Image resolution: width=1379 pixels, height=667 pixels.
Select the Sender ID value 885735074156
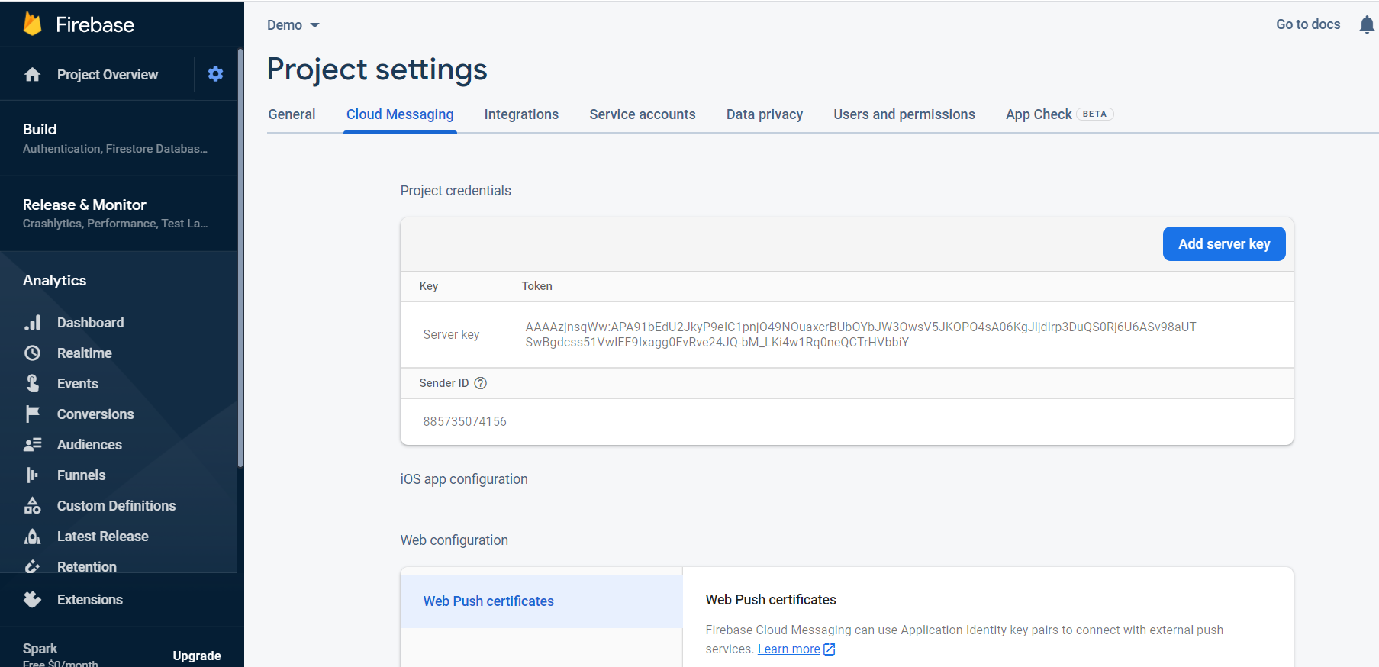pyautogui.click(x=465, y=421)
